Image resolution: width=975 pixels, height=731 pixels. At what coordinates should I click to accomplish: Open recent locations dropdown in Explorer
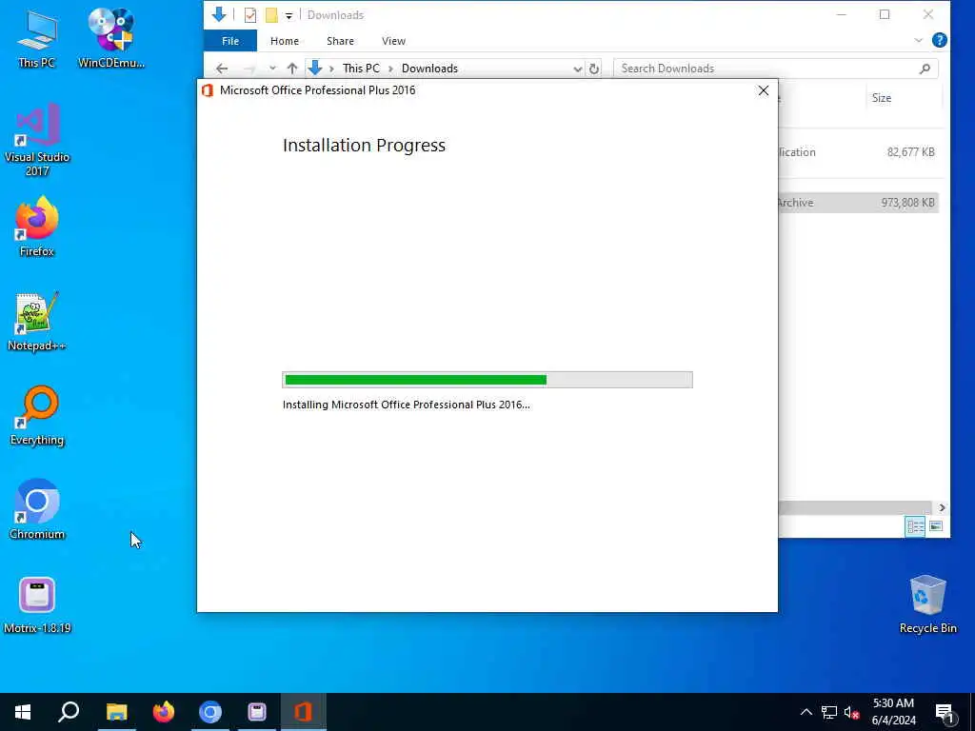click(x=272, y=69)
